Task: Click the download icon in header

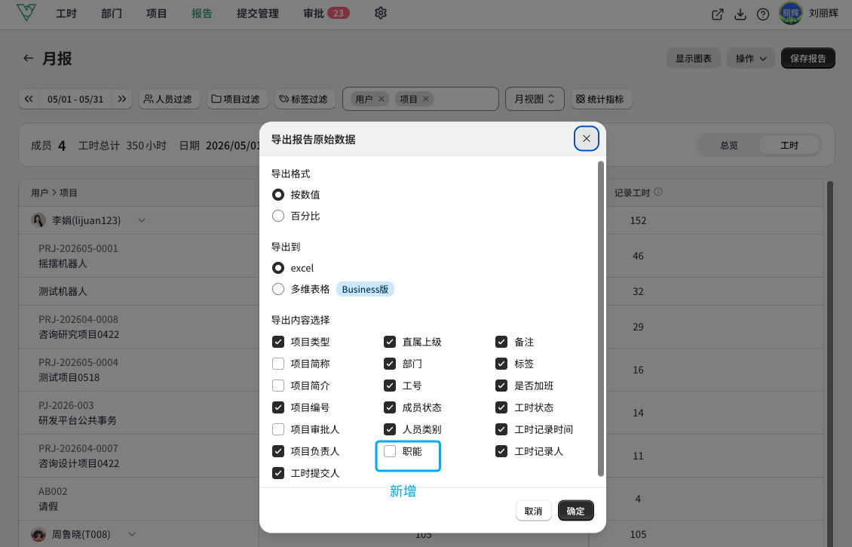Action: (740, 14)
